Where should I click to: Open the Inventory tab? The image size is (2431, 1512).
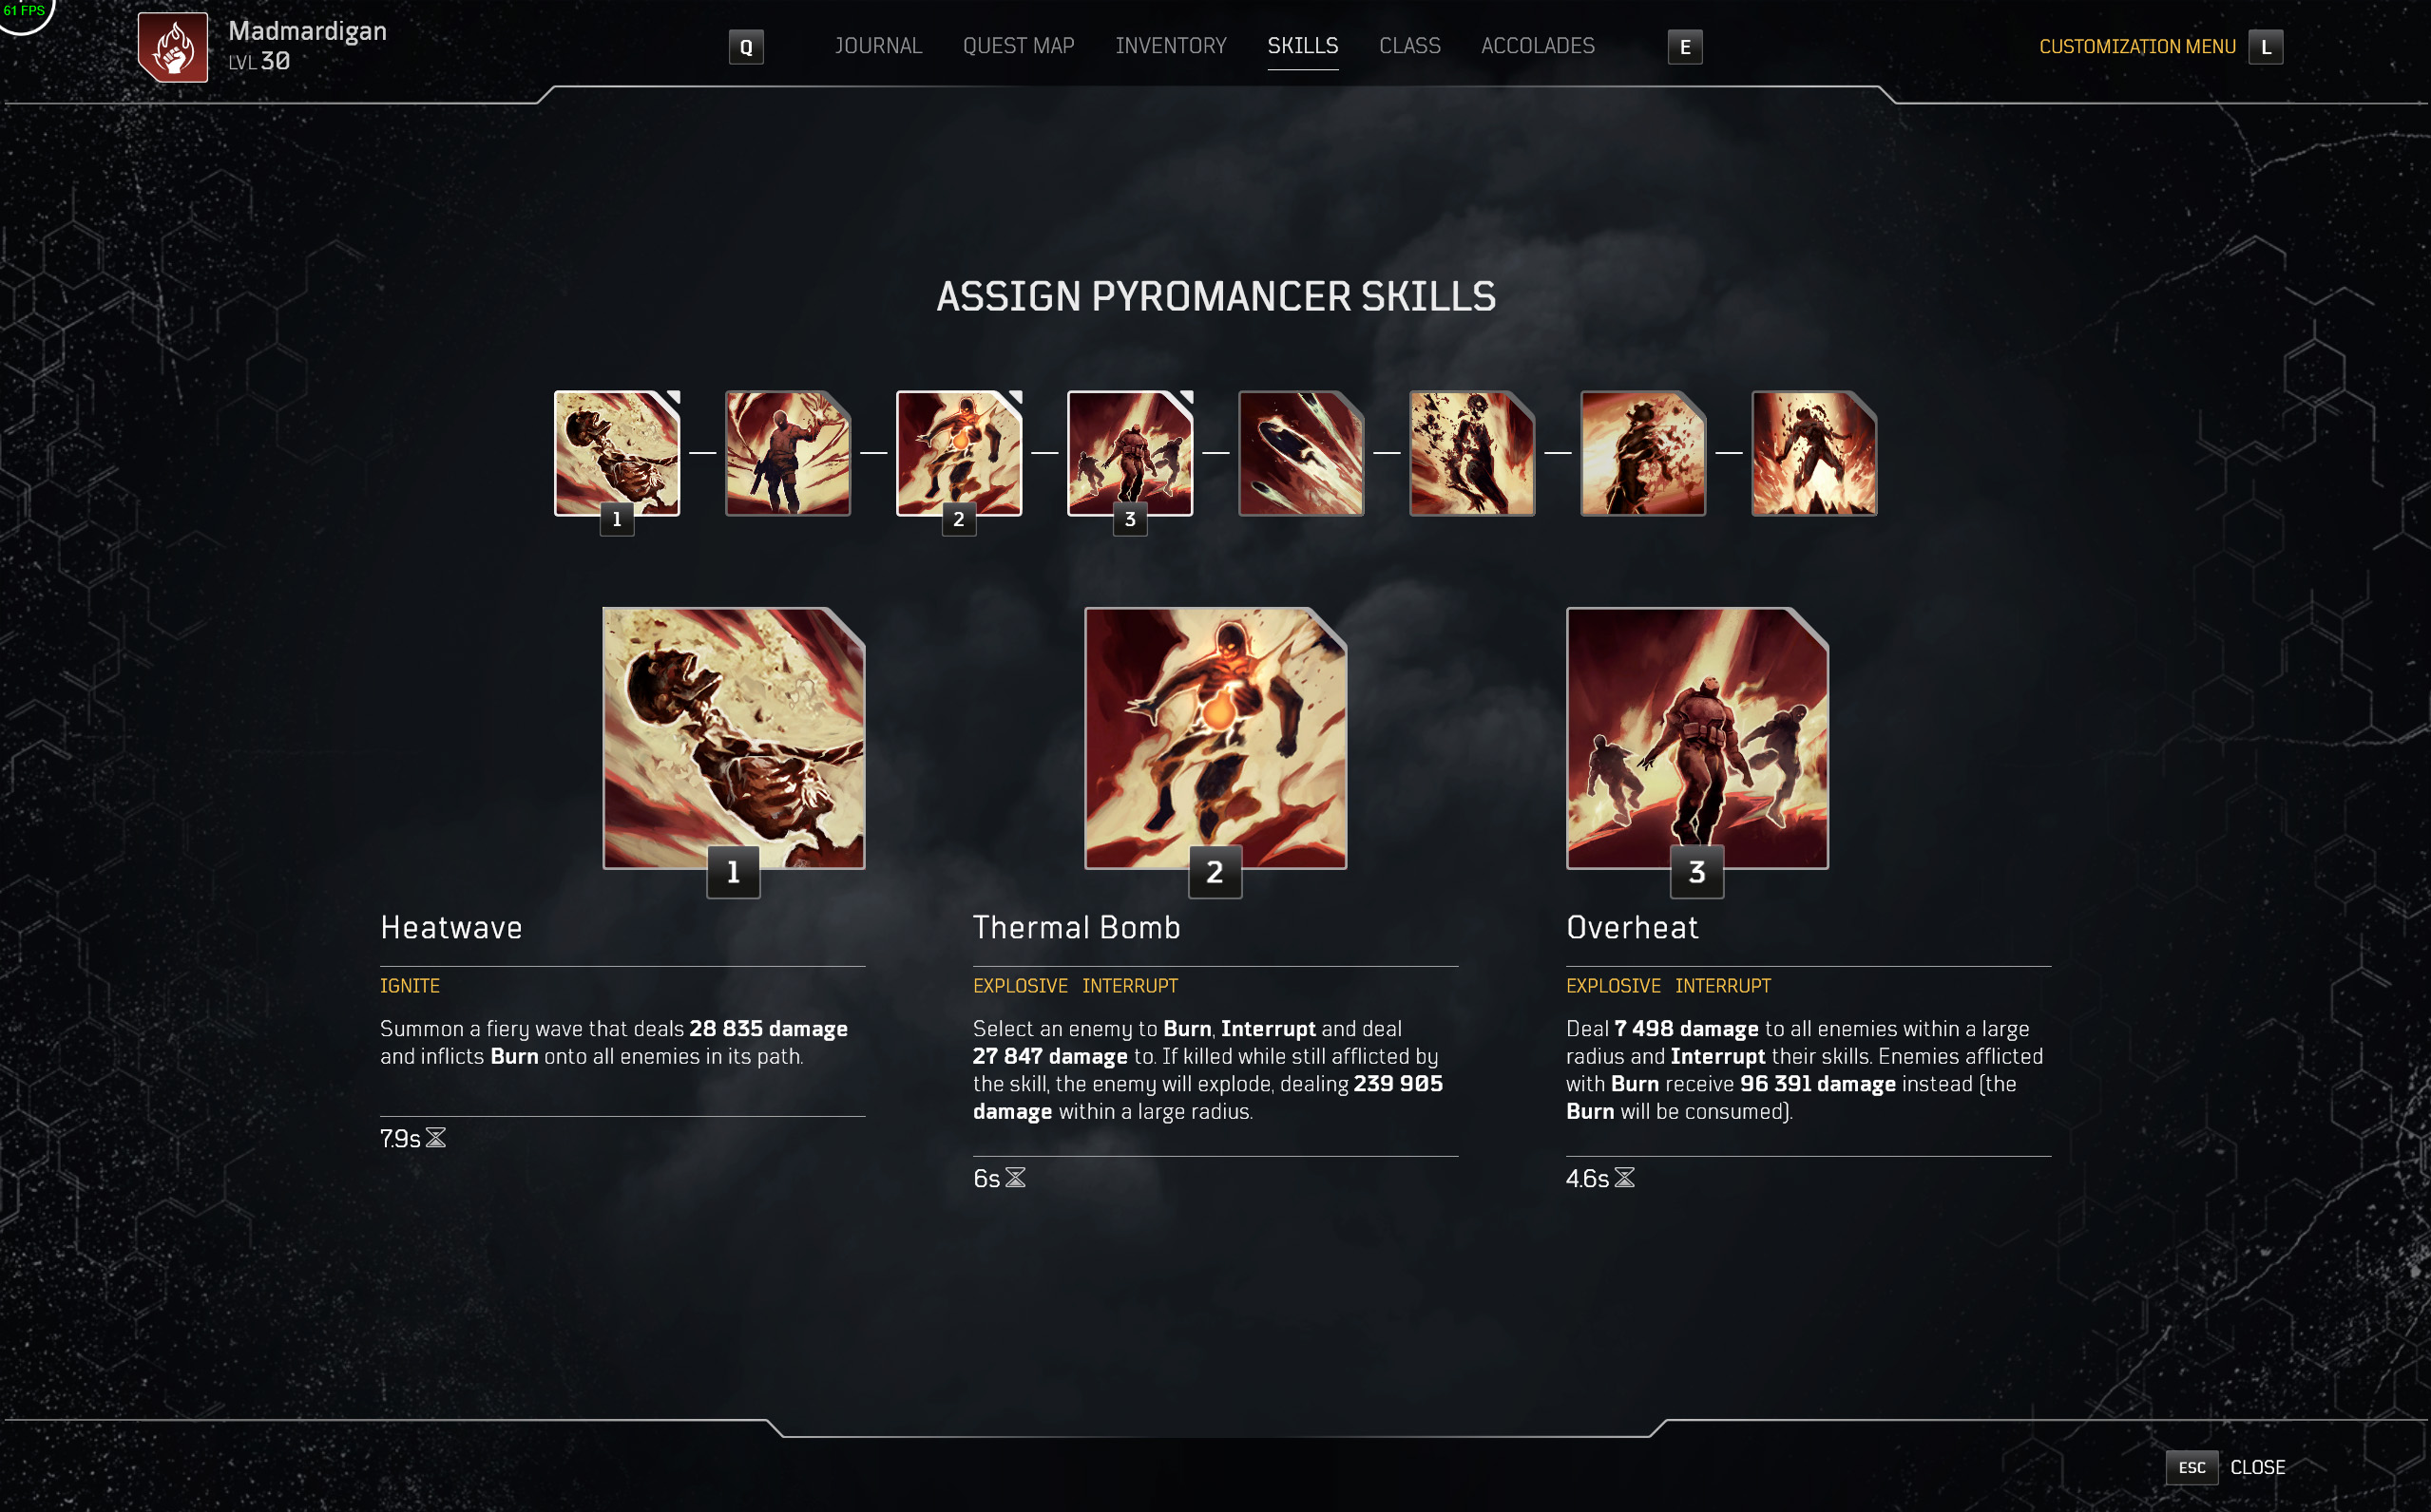1171,46
